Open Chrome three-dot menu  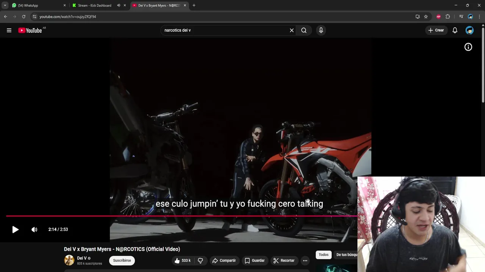pyautogui.click(x=479, y=17)
